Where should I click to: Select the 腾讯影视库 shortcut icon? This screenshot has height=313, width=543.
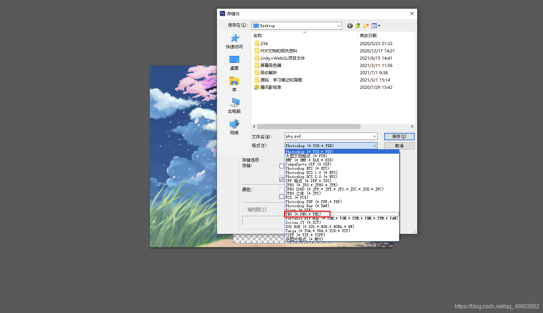tap(257, 87)
